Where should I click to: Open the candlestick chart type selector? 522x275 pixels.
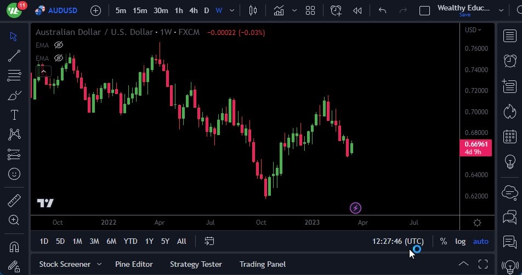coord(253,10)
